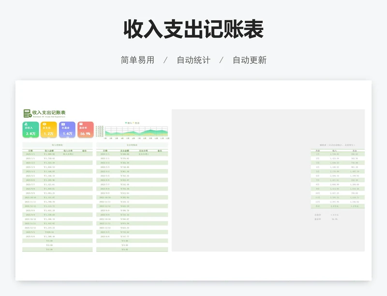Click the 支出分类 column header
The width and height of the screenshot is (387, 296).
(143, 151)
